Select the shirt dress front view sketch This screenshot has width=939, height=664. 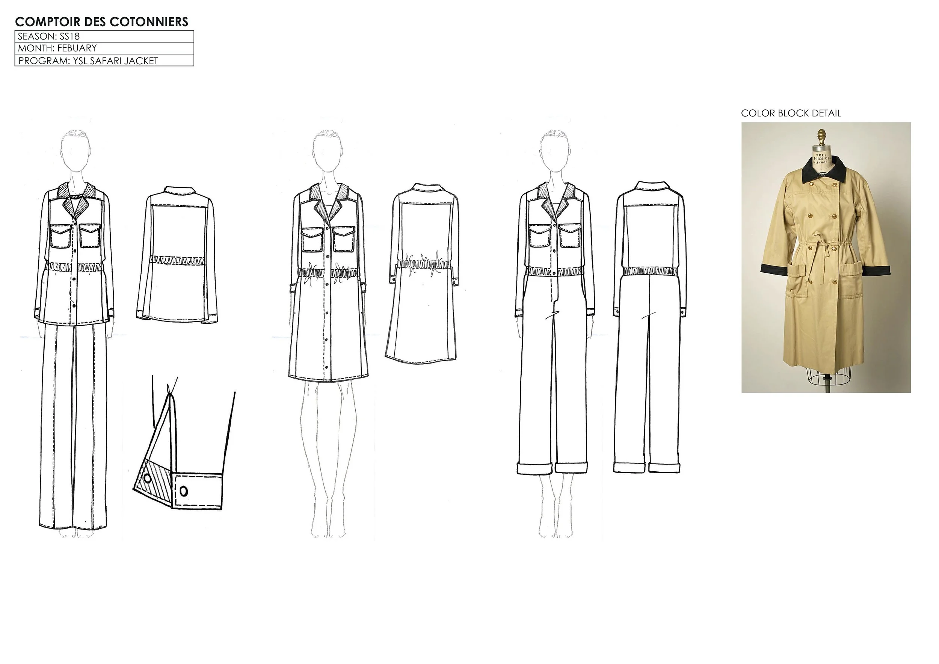click(x=328, y=333)
